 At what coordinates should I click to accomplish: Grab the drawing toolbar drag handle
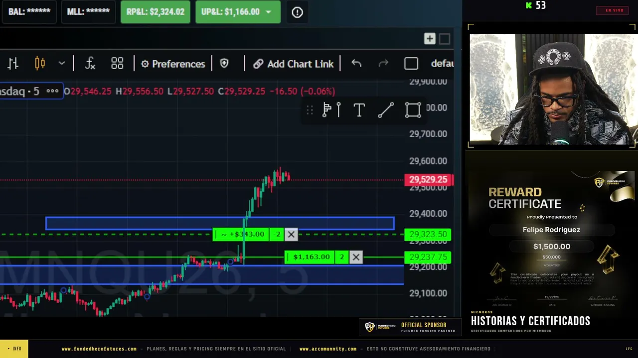tap(310, 110)
